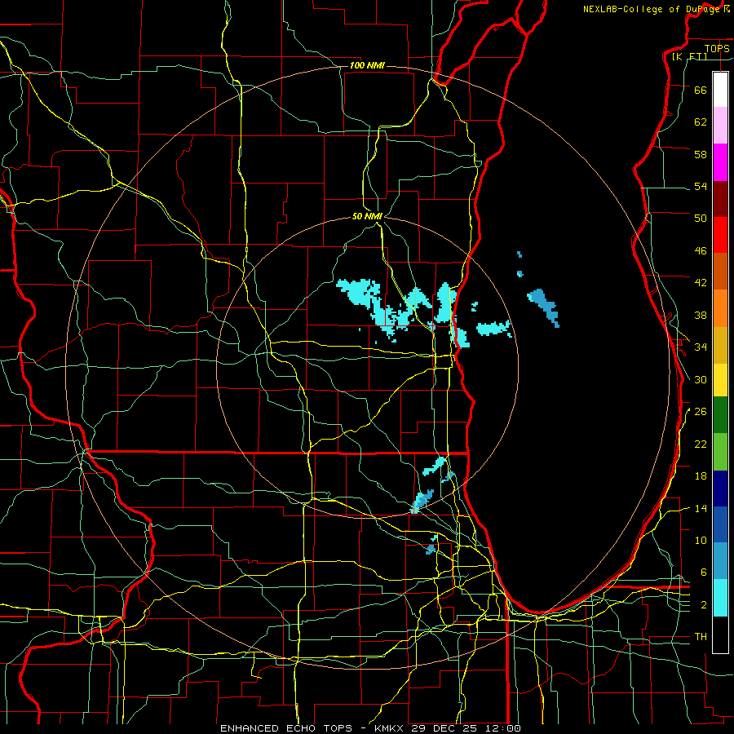This screenshot has height=734, width=734.
Task: Click the 50 value on the color scale
Action: coord(701,219)
